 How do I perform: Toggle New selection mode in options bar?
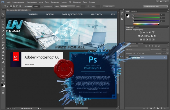point(11,7)
